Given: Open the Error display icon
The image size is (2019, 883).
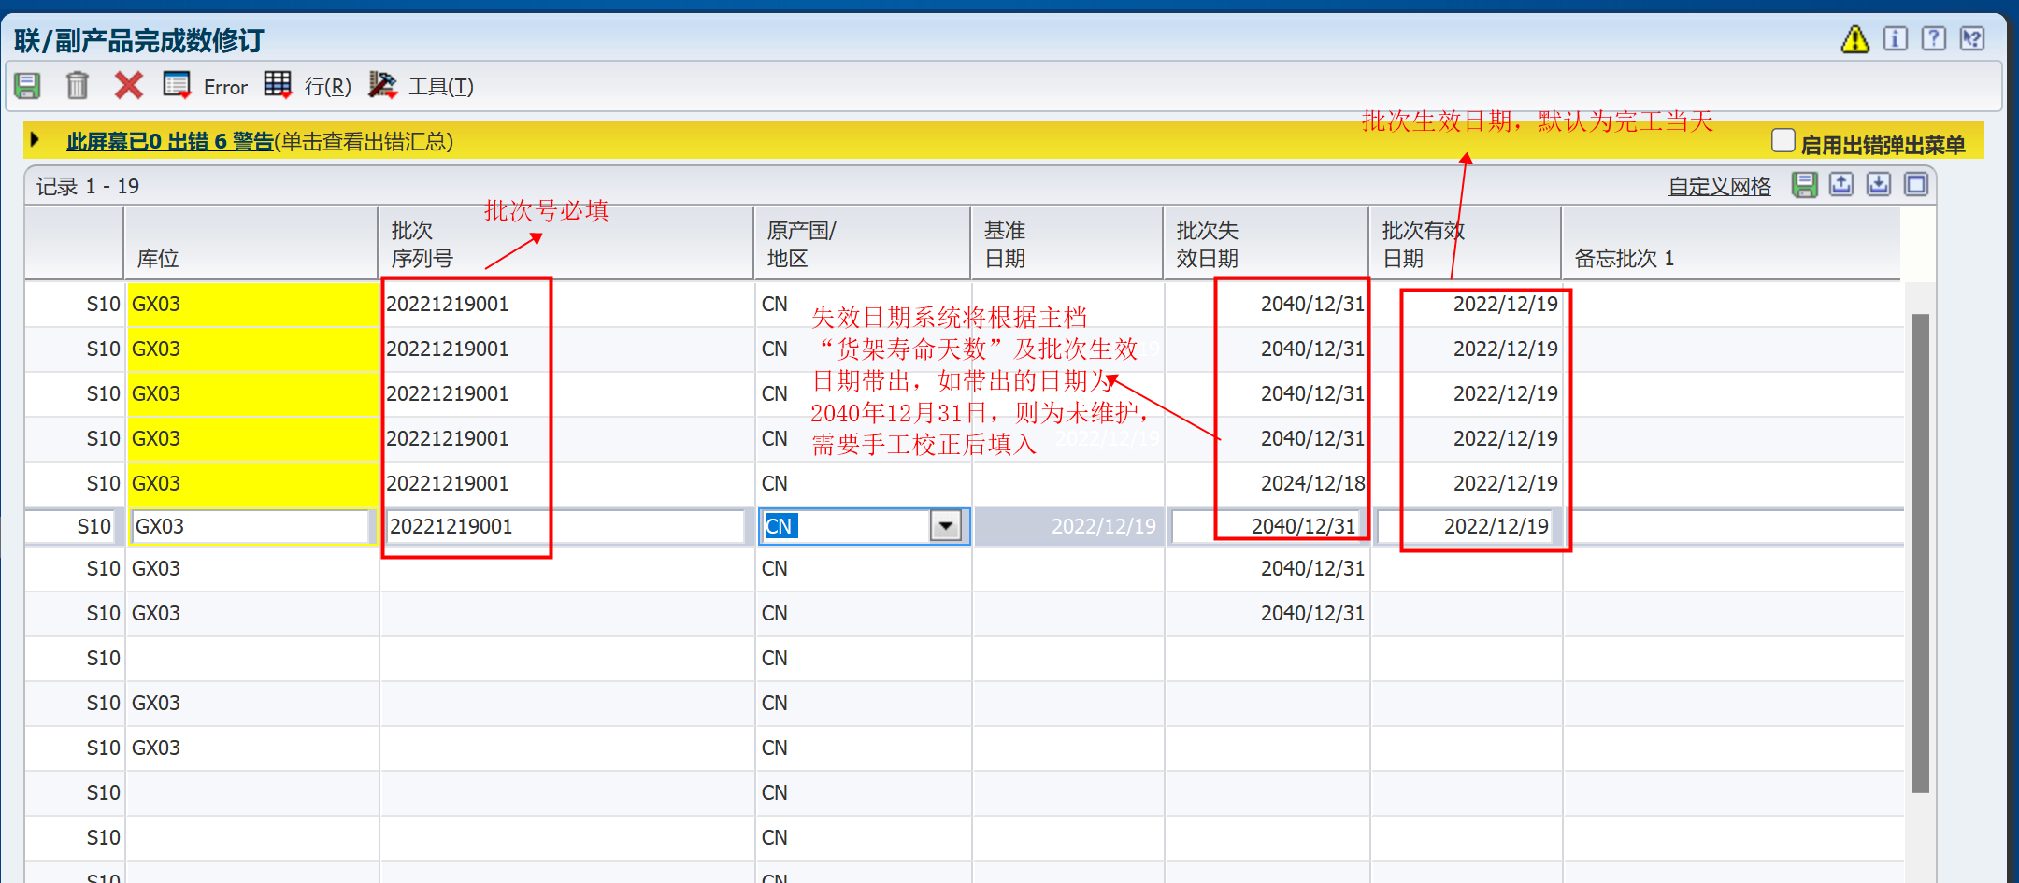Looking at the screenshot, I should (x=177, y=85).
